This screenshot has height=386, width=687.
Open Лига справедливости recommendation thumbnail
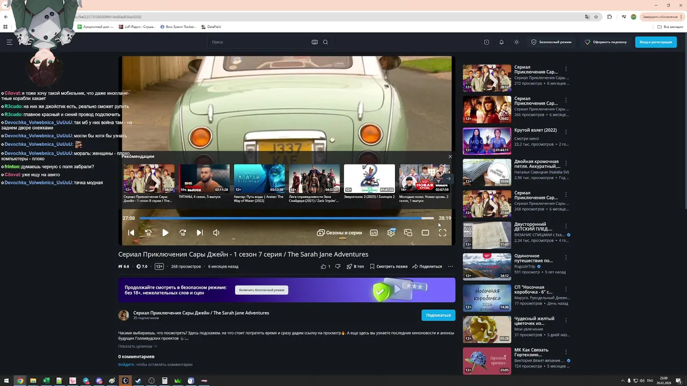pos(315,179)
